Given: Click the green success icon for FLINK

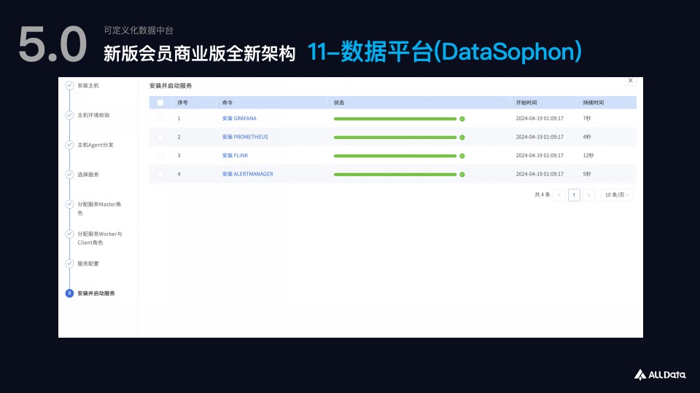Looking at the screenshot, I should 462,156.
